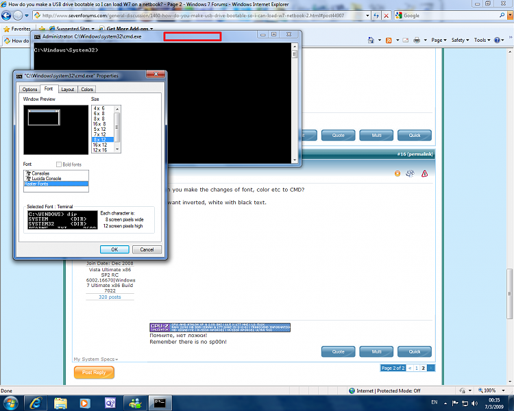Open Suggested Sites dropdown
The image size is (514, 411).
click(x=72, y=29)
